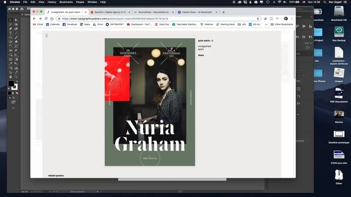Open the Webinar bookmark
Screen dimensions: 351x197
207,25
